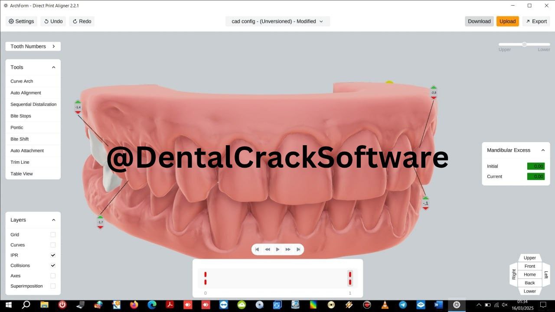Collapse the Layers panel
Viewport: 555px width, 312px height.
pyautogui.click(x=54, y=220)
